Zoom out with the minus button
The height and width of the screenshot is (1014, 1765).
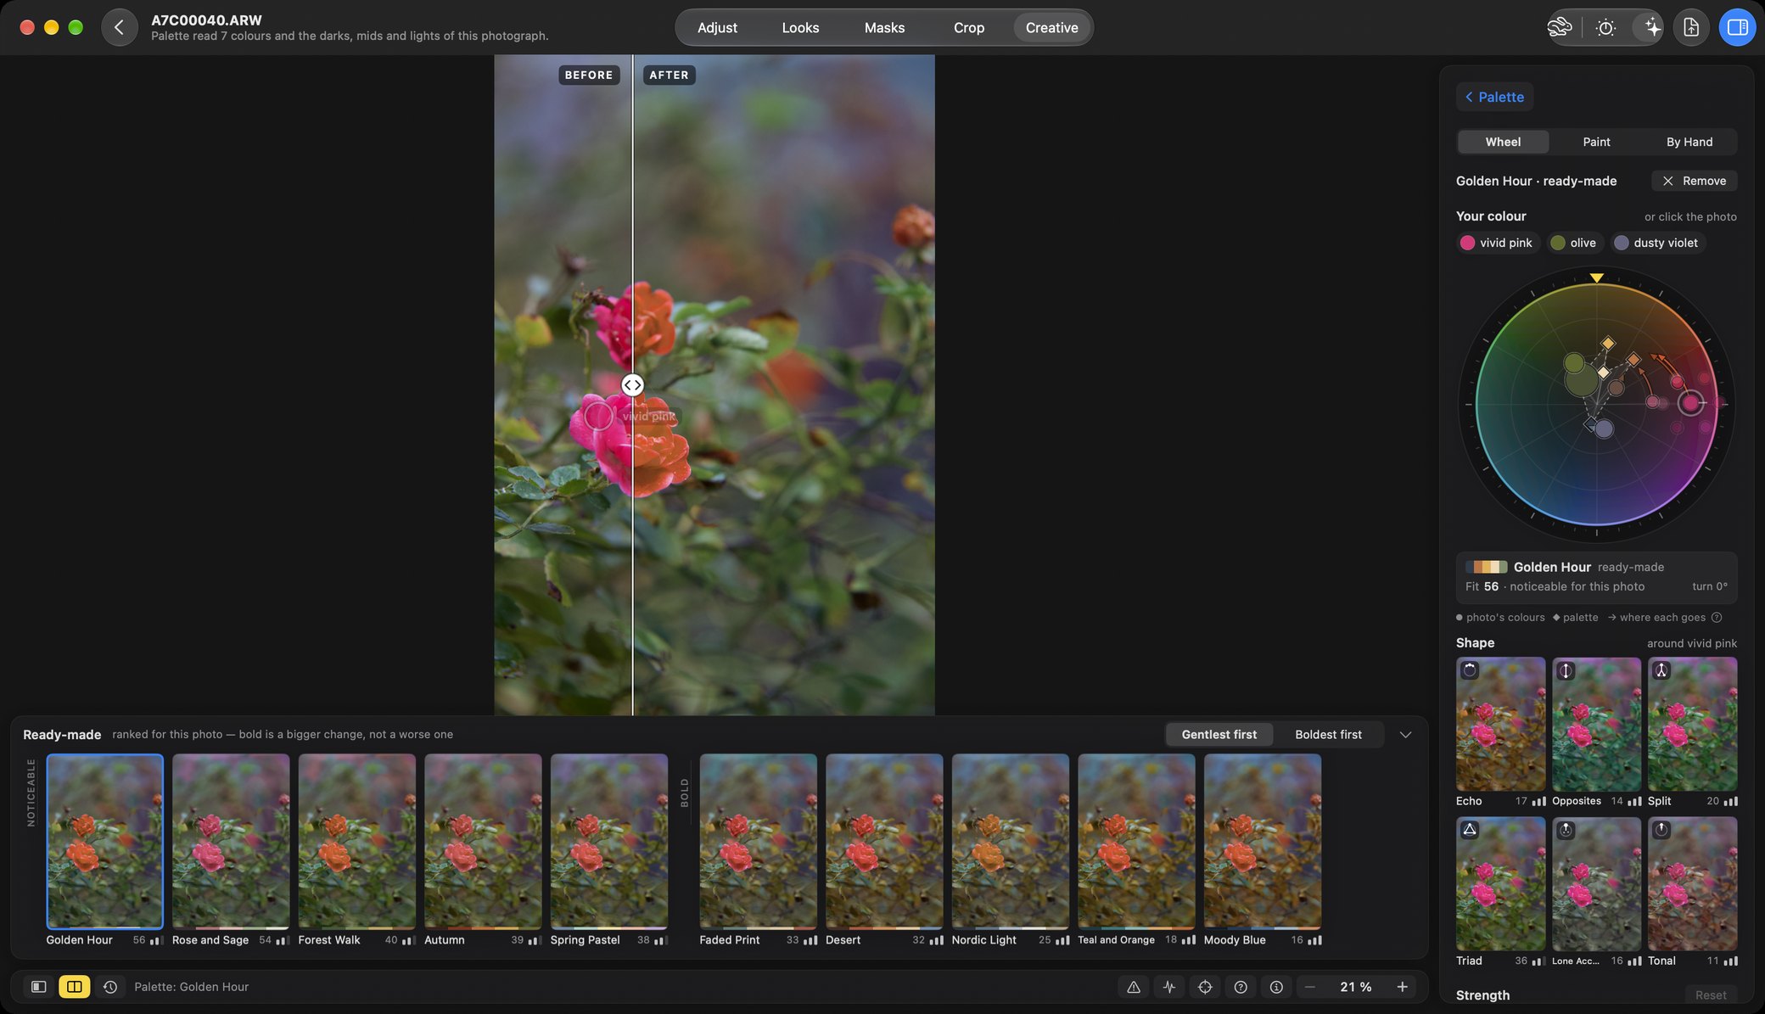[1310, 987]
